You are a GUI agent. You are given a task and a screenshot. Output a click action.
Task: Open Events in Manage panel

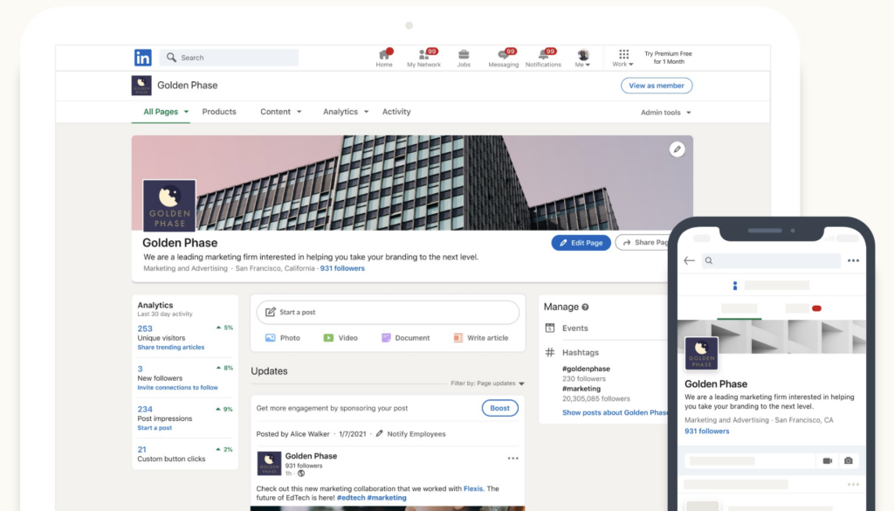574,328
